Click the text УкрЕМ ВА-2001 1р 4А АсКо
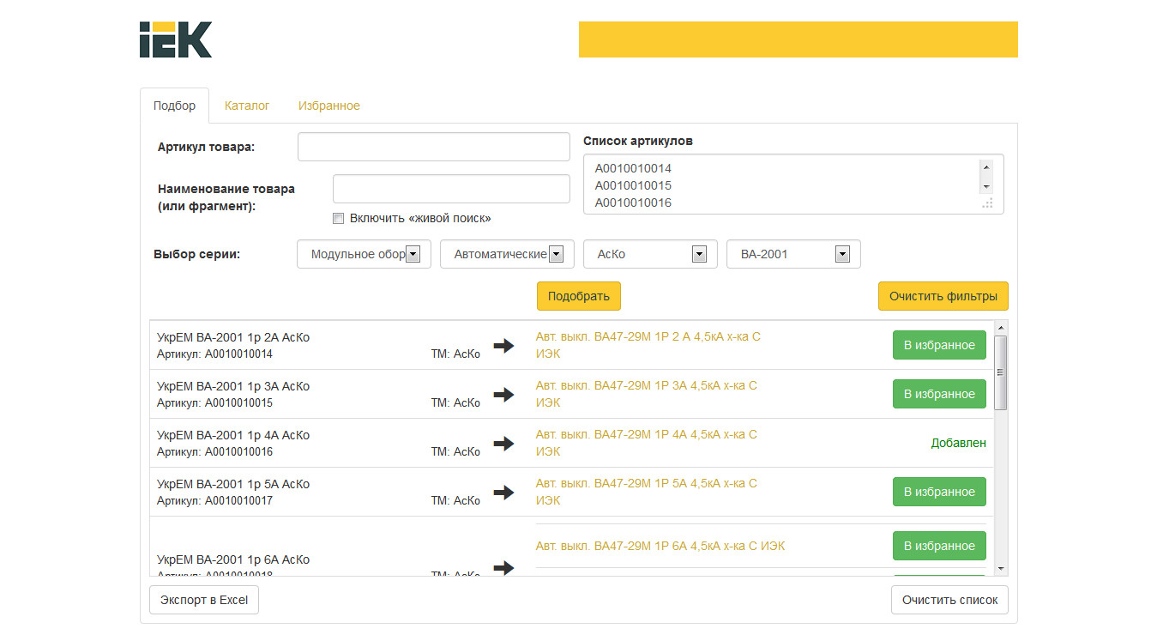Screen dimensions: 1157x641 (233, 435)
